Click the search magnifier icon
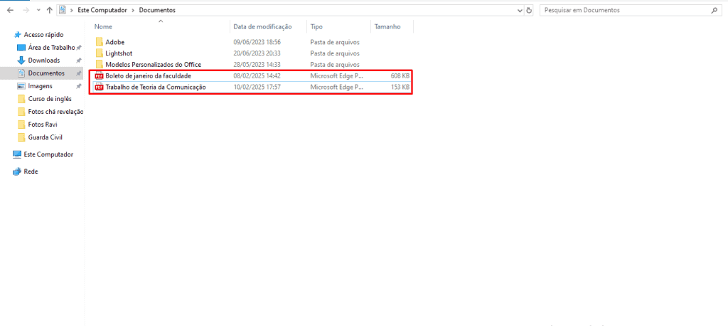The width and height of the screenshot is (728, 326). pyautogui.click(x=714, y=10)
